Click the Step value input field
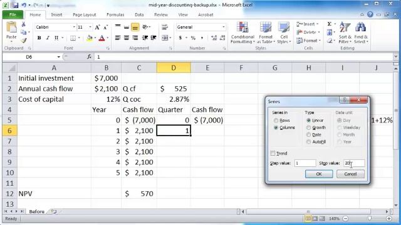 tap(305, 163)
